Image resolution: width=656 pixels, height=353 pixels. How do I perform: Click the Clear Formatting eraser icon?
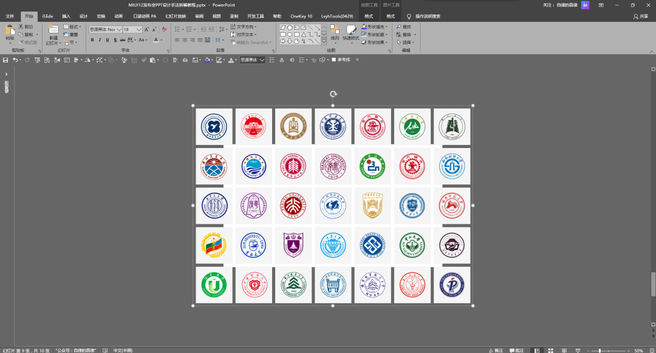165,29
